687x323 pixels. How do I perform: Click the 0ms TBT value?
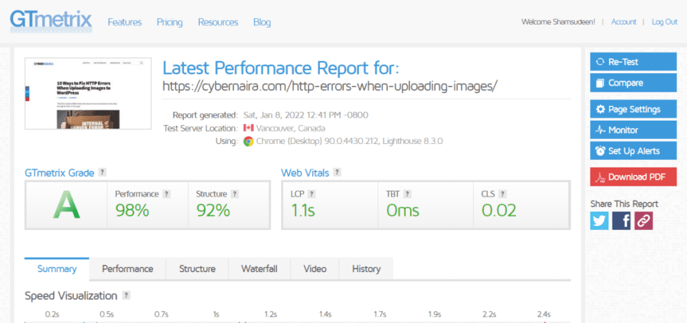pyautogui.click(x=403, y=211)
